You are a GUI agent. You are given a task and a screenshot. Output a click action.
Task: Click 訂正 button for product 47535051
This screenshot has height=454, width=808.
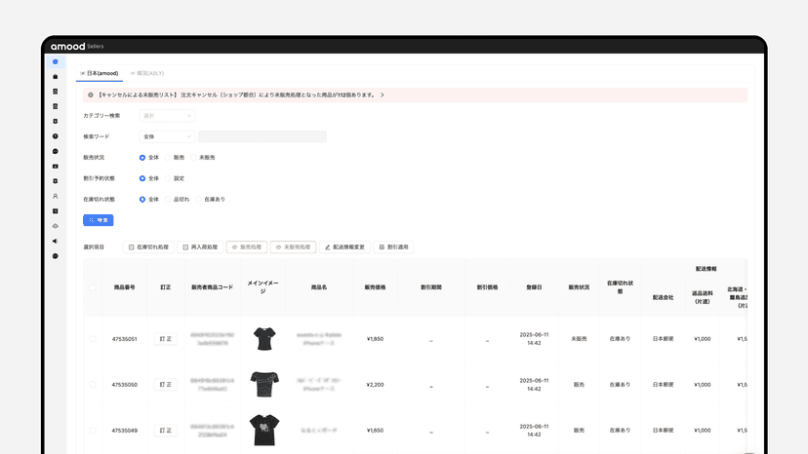[166, 339]
